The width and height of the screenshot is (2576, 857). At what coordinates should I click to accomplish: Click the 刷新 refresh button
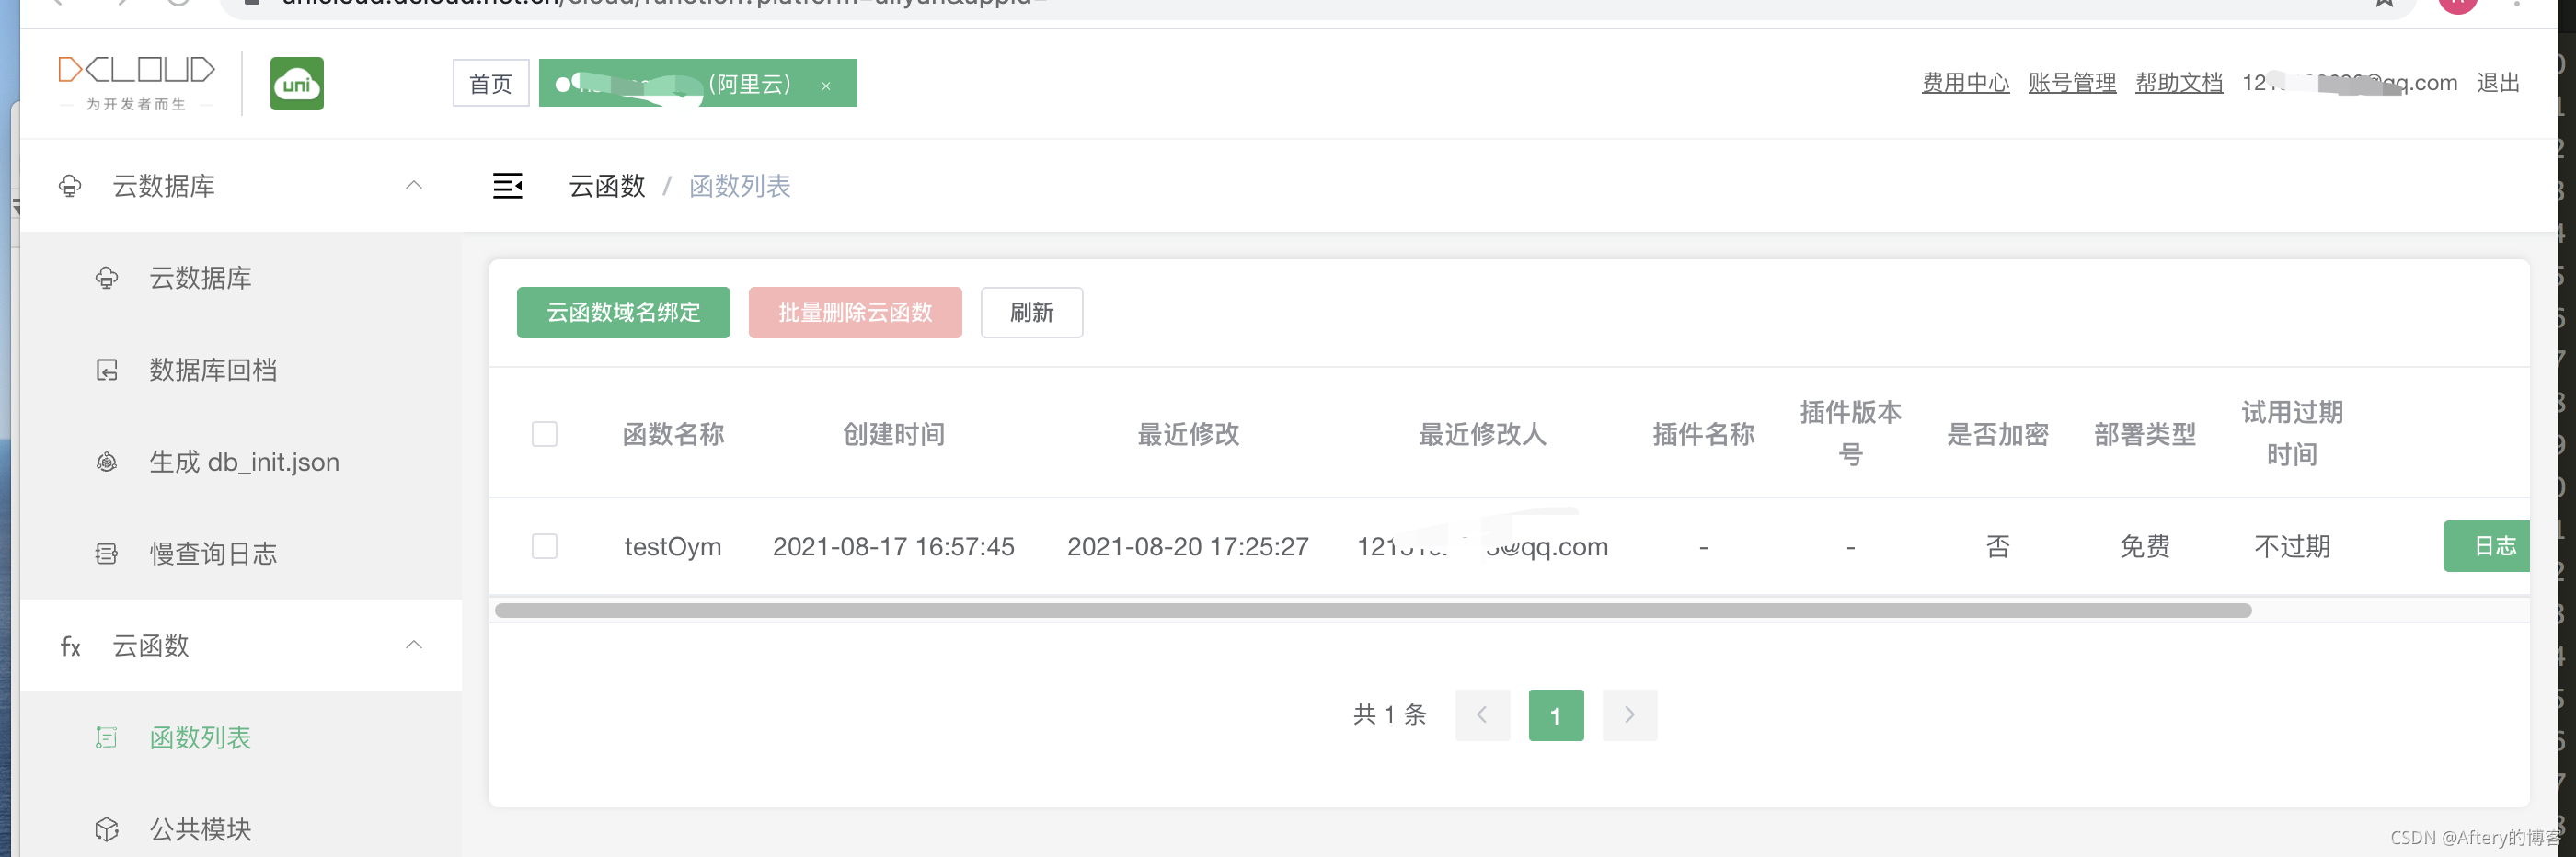[x=1031, y=313]
